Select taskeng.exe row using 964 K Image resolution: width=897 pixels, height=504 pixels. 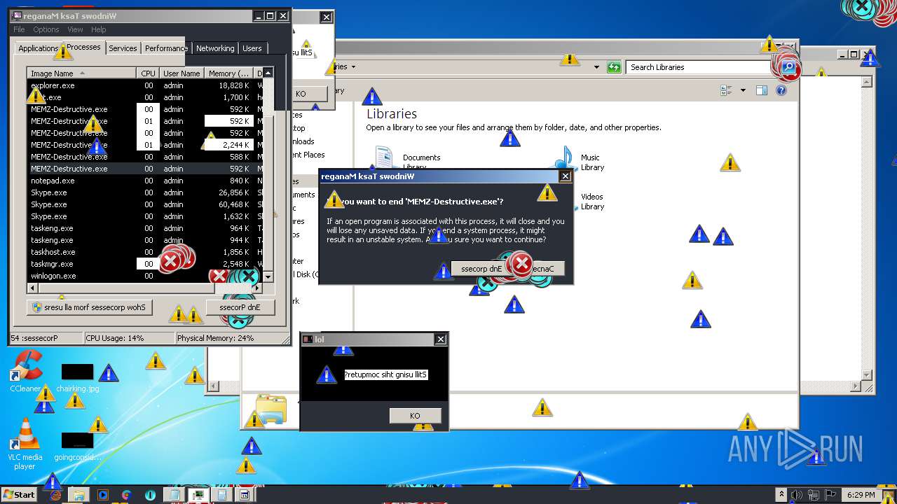coord(145,228)
